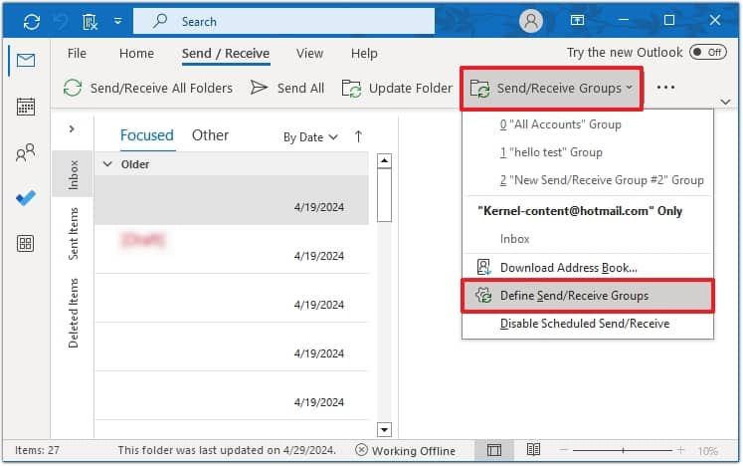Collapse the Older message group

tap(108, 164)
